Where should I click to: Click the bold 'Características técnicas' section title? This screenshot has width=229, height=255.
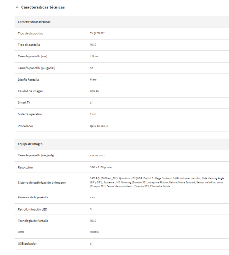click(x=43, y=7)
